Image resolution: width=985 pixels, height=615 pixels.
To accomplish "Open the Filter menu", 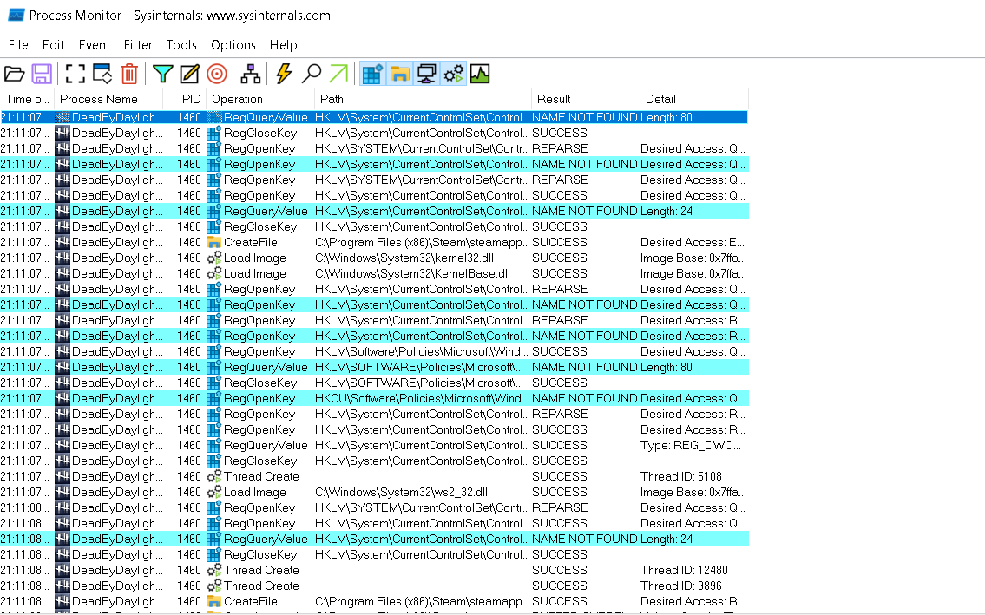I will (x=138, y=45).
